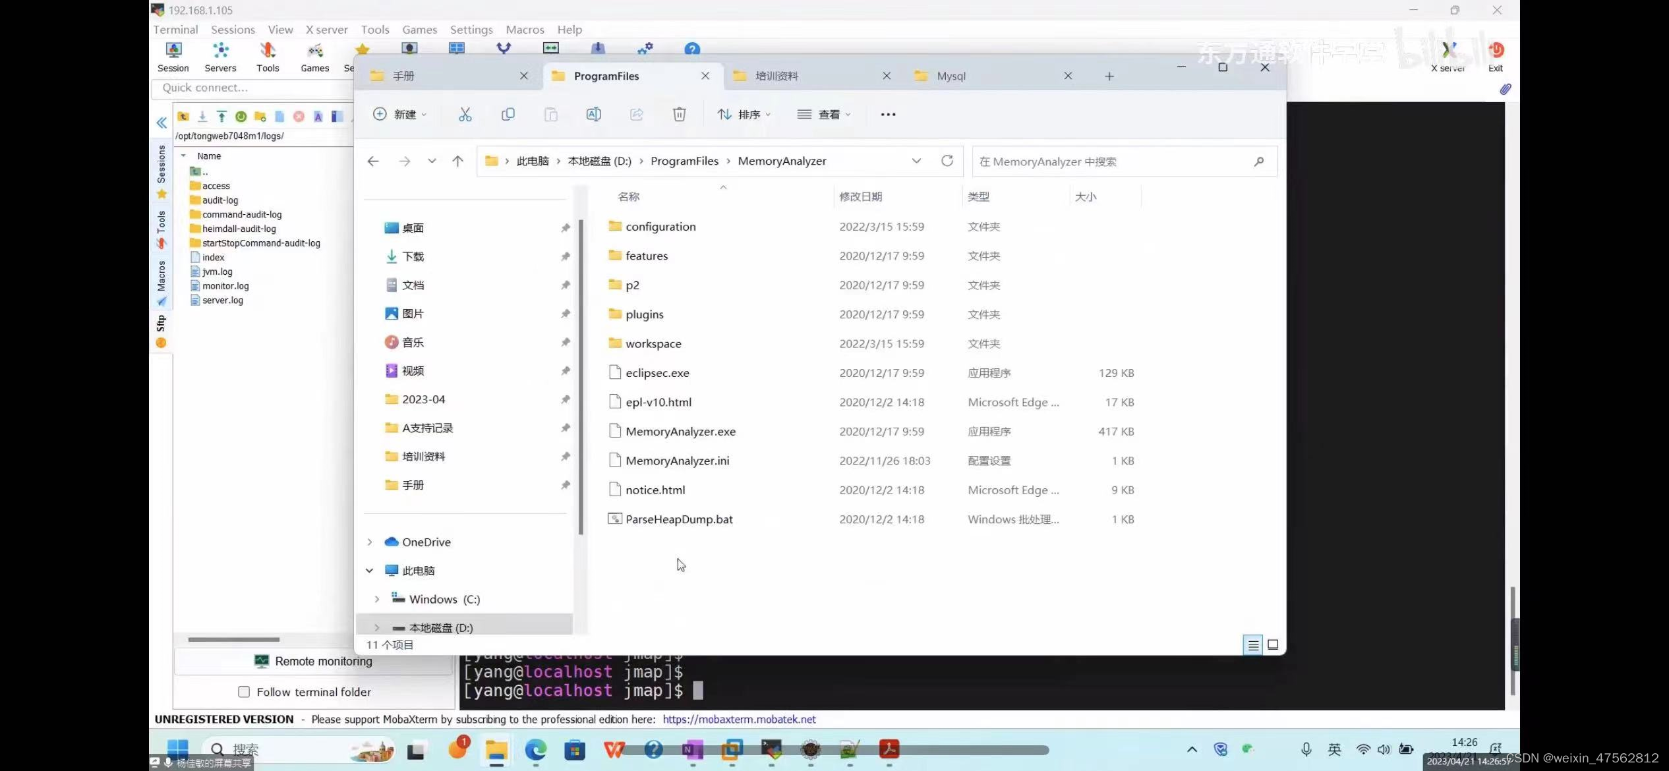Open MobaXterm Servers icon
The height and width of the screenshot is (771, 1669).
click(x=220, y=57)
